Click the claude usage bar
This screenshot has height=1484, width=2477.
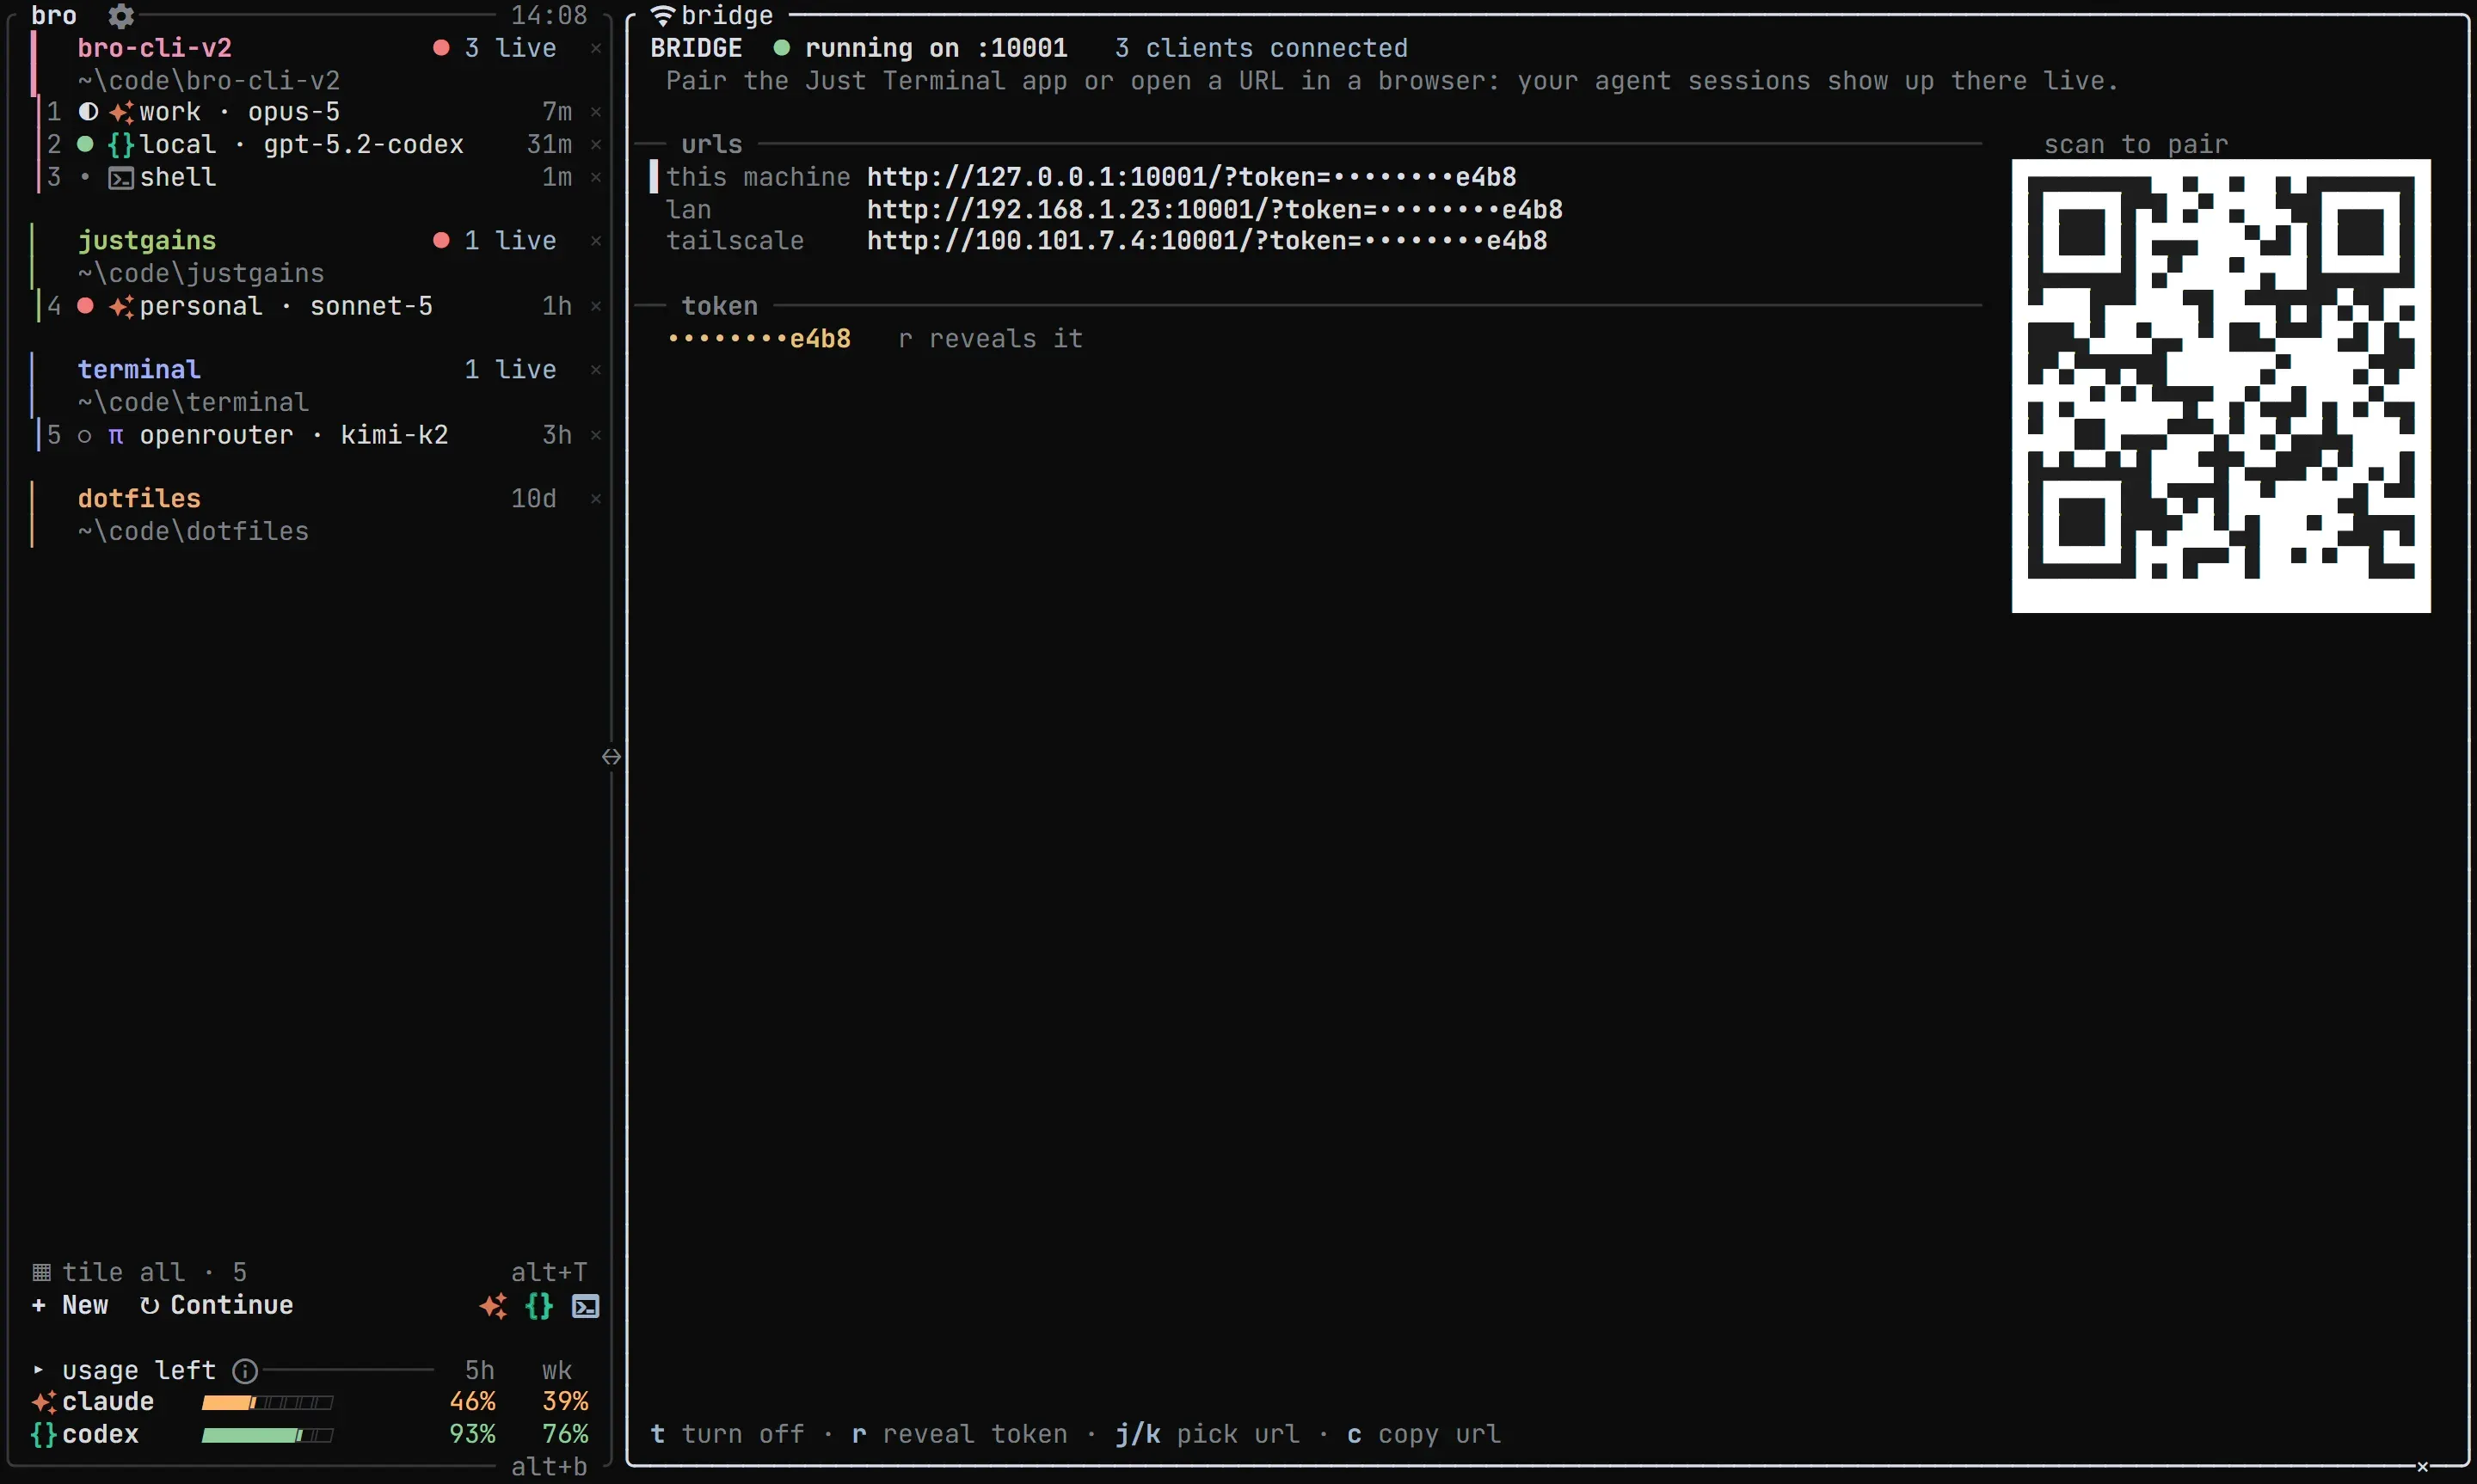pos(267,1402)
